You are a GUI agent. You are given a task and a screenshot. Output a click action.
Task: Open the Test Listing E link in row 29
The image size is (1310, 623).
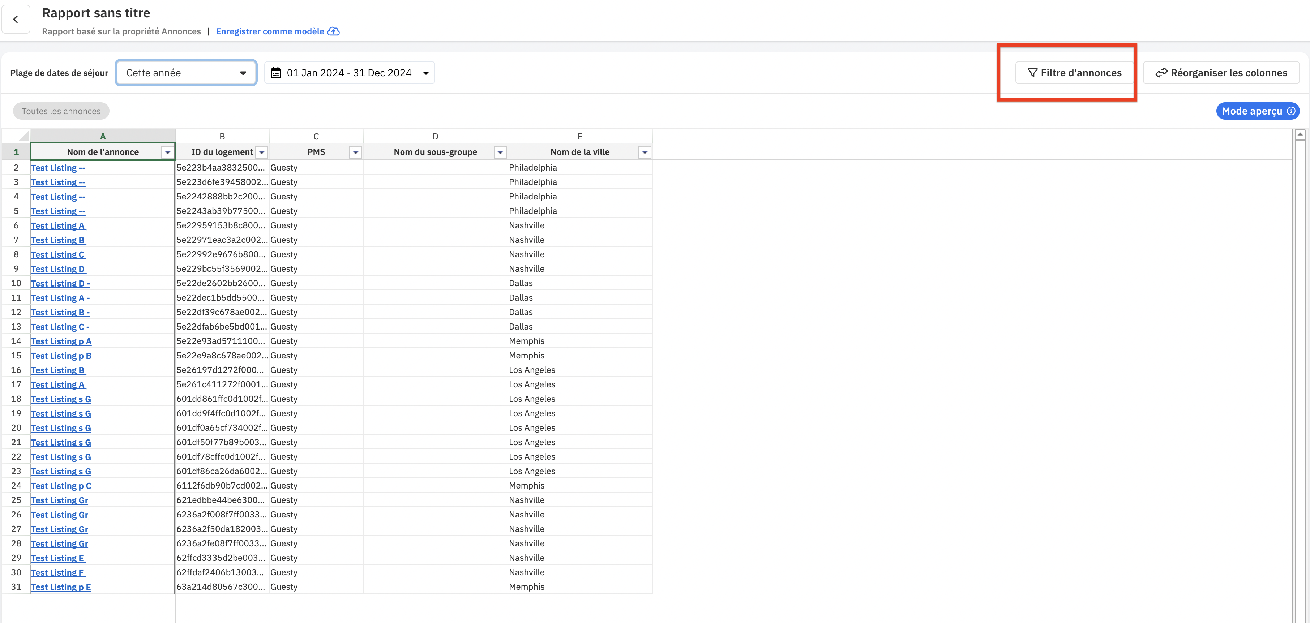[59, 558]
